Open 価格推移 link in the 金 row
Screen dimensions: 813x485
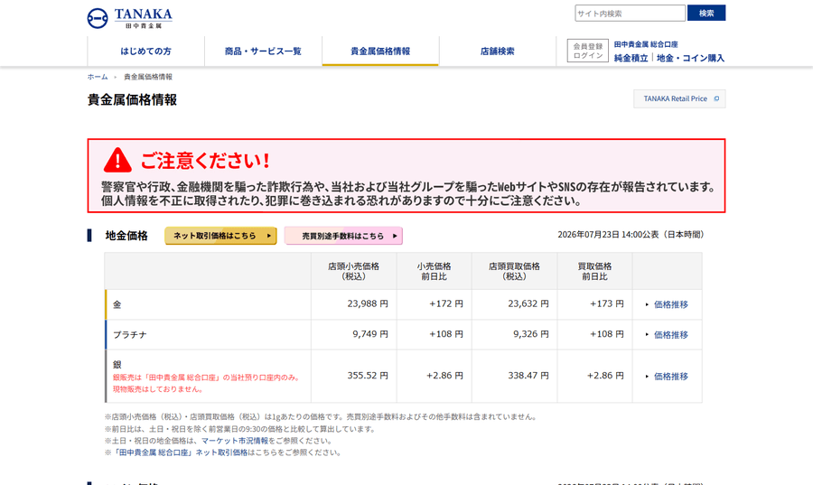pyautogui.click(x=670, y=304)
